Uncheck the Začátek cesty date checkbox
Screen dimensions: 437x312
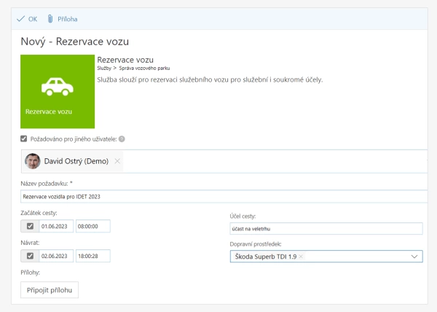point(30,226)
